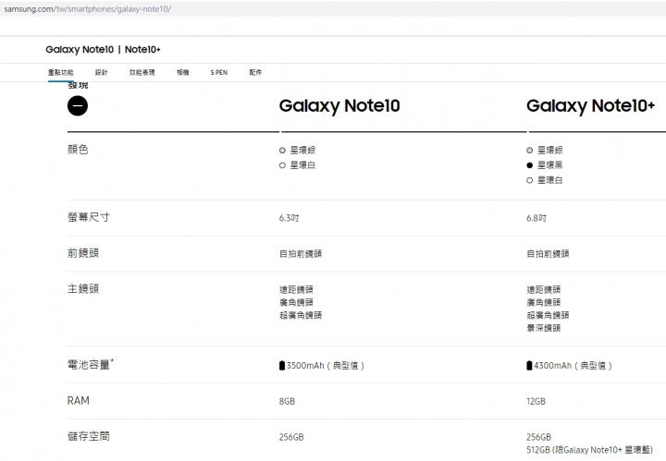Viewport: 666px width, 461px height.
Task: Click 自拍前鏡頭 under Galaxy Note10+
Action: tap(548, 254)
